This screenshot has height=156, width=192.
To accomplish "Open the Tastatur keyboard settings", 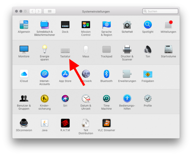I will (x=65, y=50).
